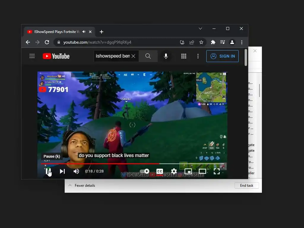Open Chrome profile avatar menu
The image size is (304, 228).
coord(232,42)
